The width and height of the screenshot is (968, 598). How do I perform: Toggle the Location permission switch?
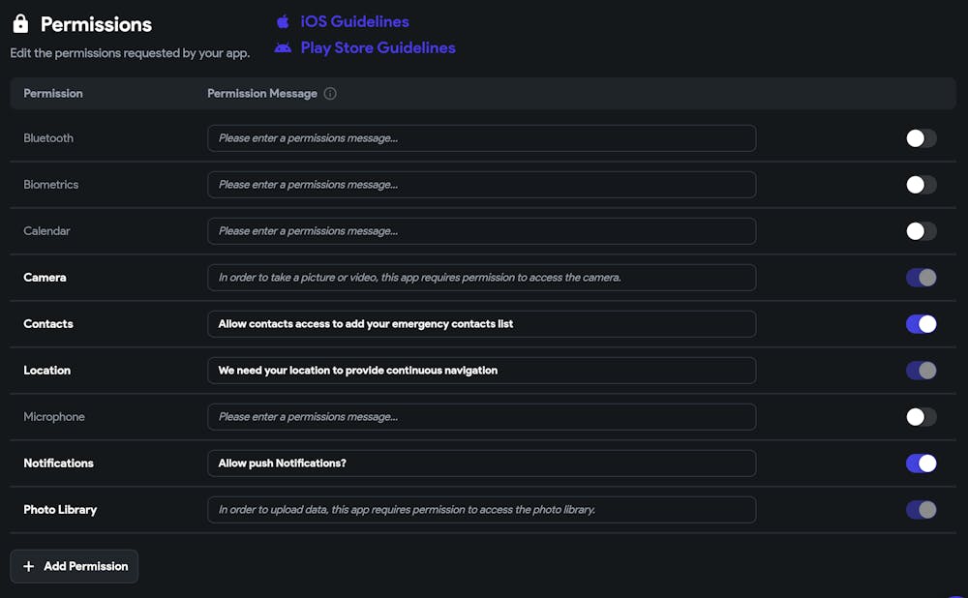[921, 371]
